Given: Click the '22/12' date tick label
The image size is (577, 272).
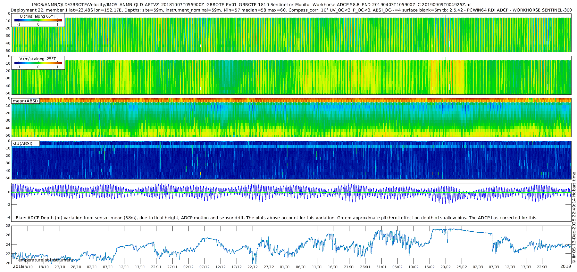Looking at the screenshot, I should (253, 267).
